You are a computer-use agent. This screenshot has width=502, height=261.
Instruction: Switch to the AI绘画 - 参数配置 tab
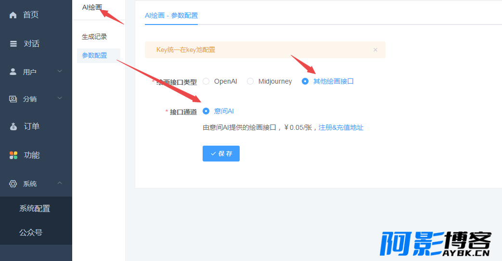click(x=171, y=15)
